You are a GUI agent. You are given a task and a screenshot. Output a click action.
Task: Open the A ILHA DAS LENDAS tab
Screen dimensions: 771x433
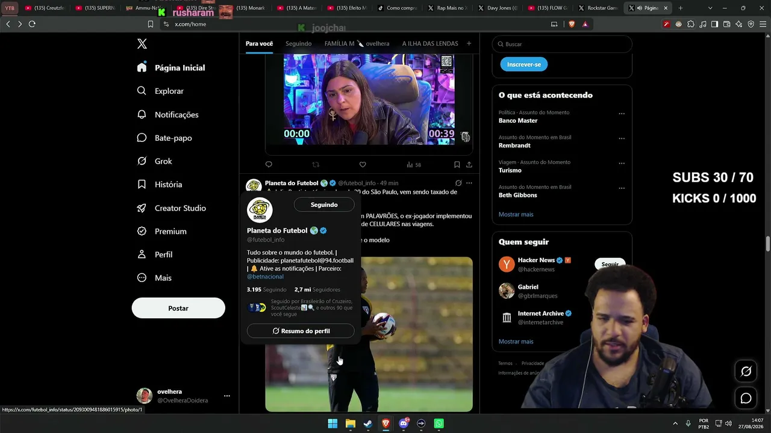click(x=430, y=43)
